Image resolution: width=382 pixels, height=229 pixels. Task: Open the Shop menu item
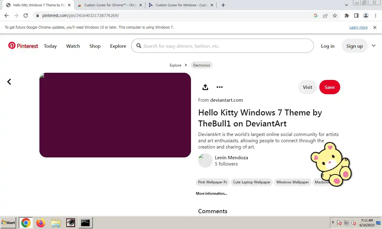pyautogui.click(x=95, y=46)
